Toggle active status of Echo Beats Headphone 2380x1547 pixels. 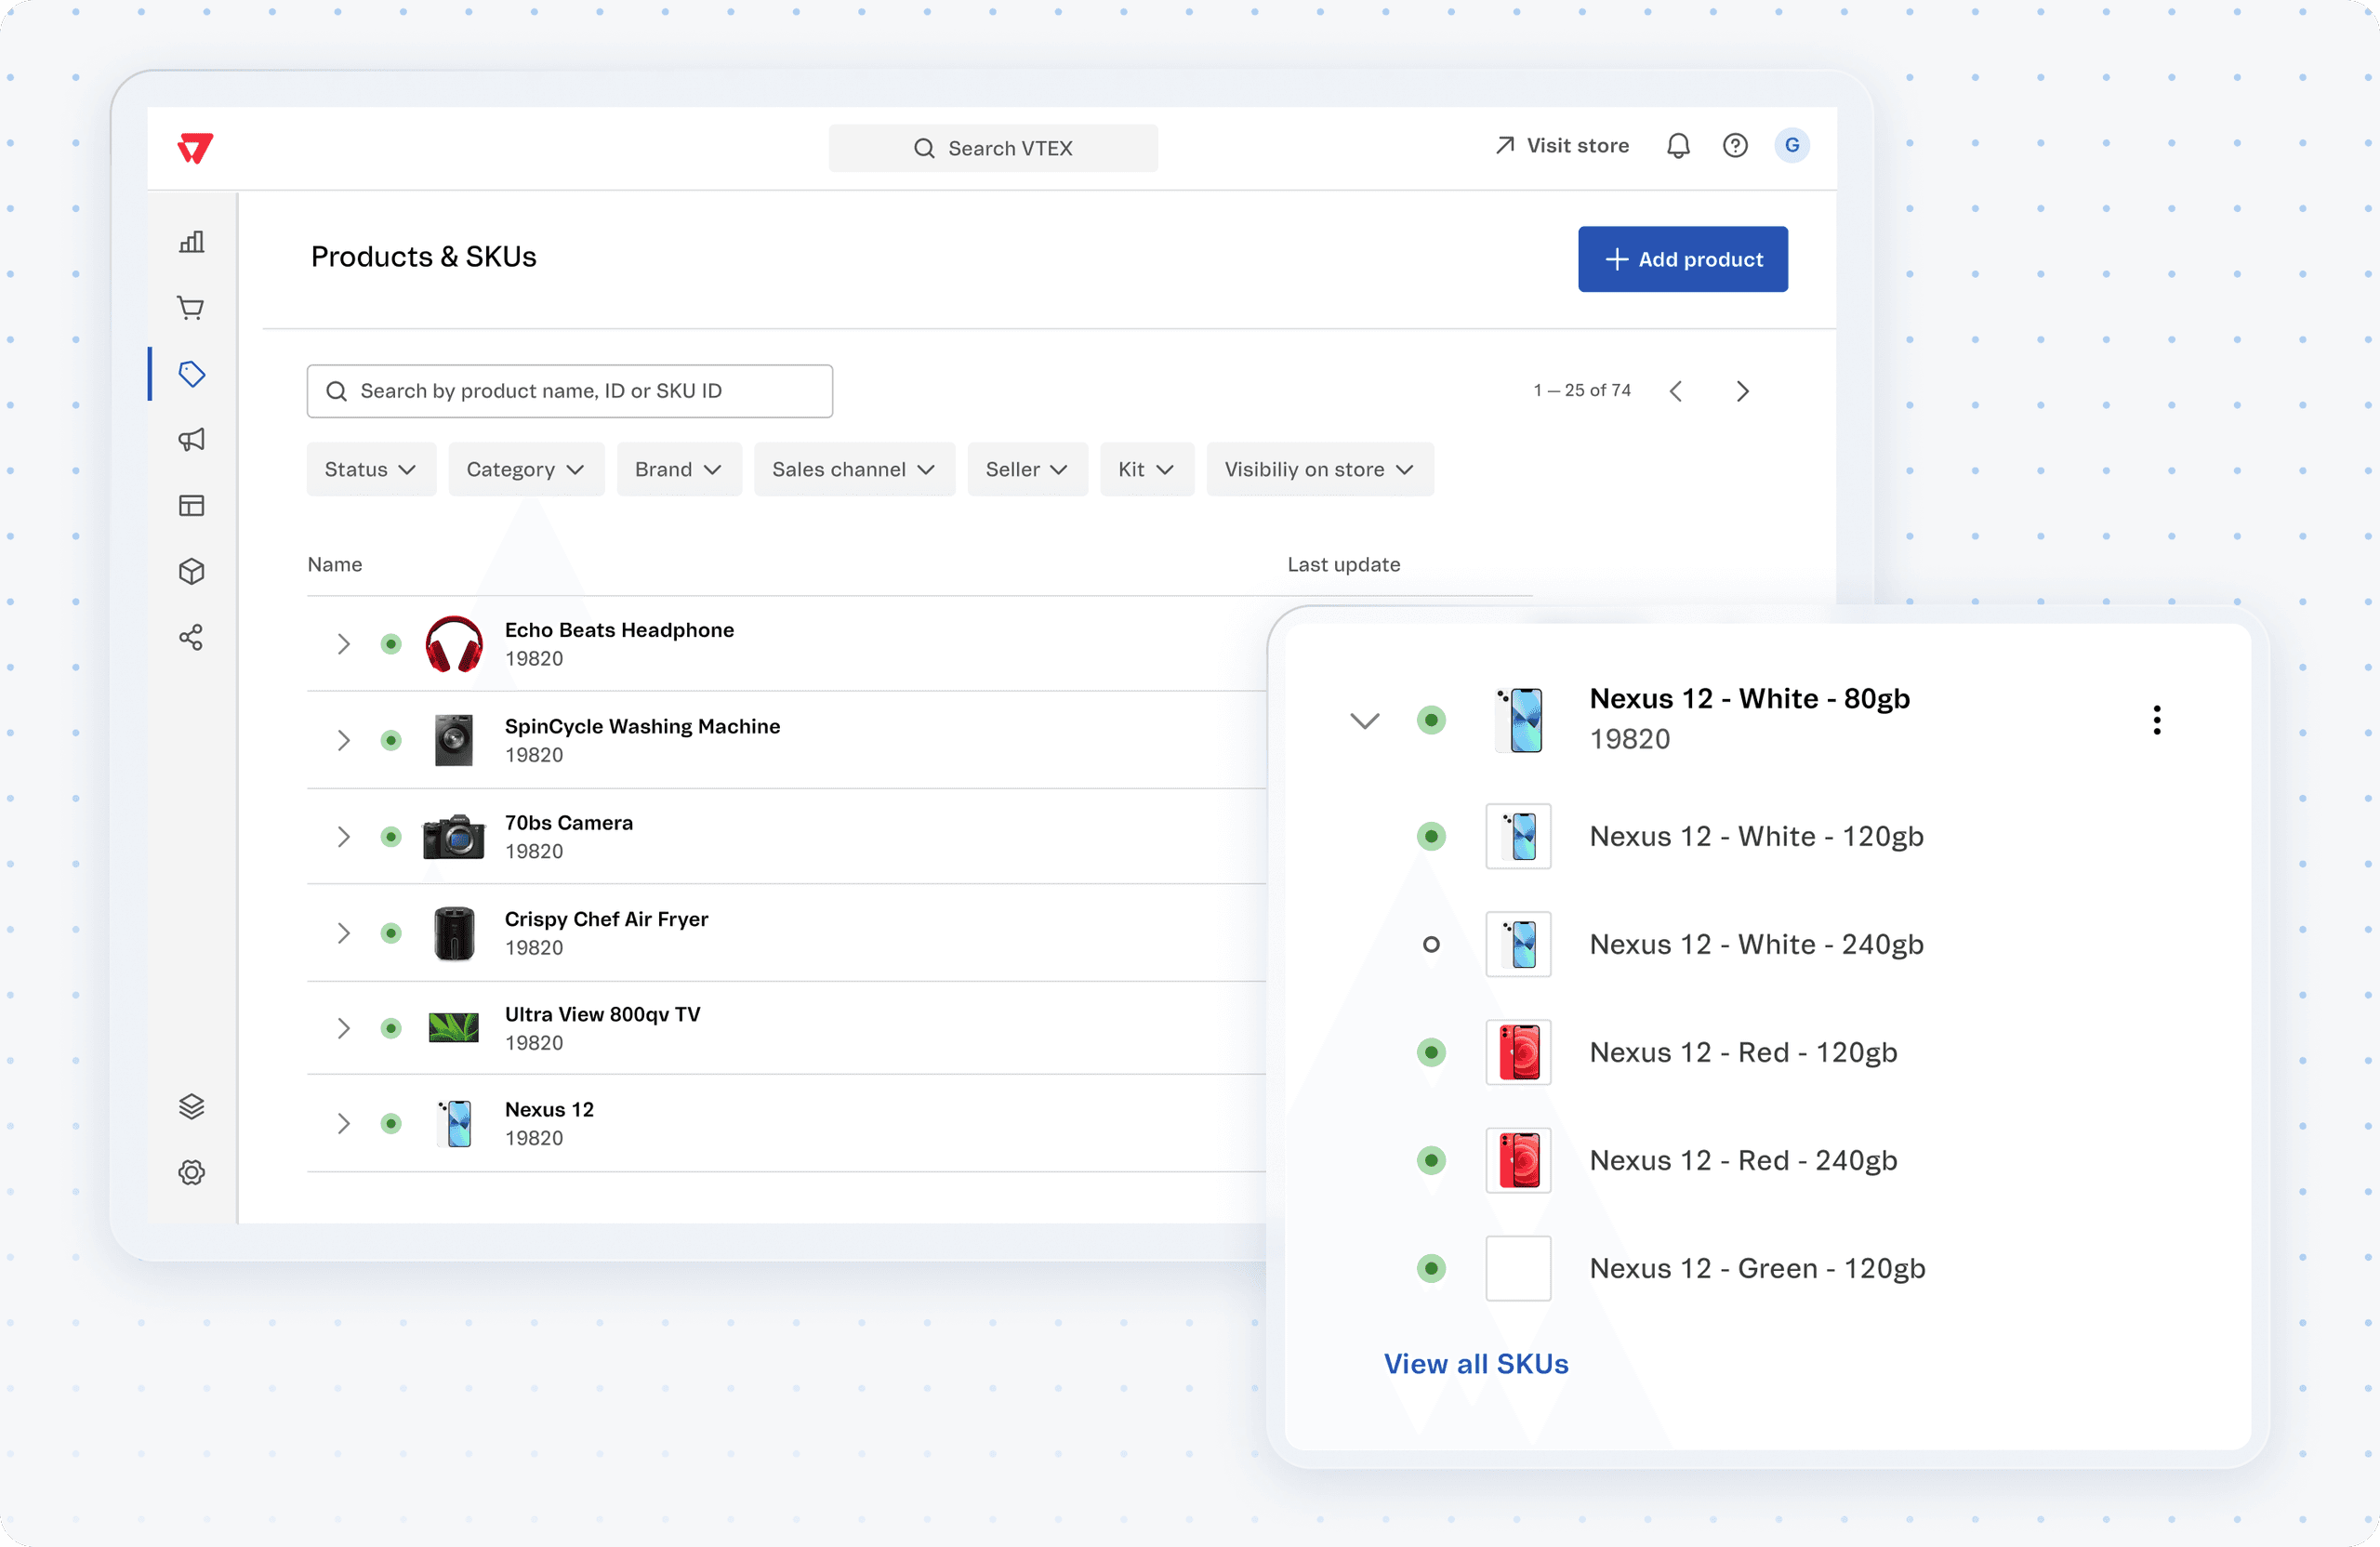tap(391, 644)
